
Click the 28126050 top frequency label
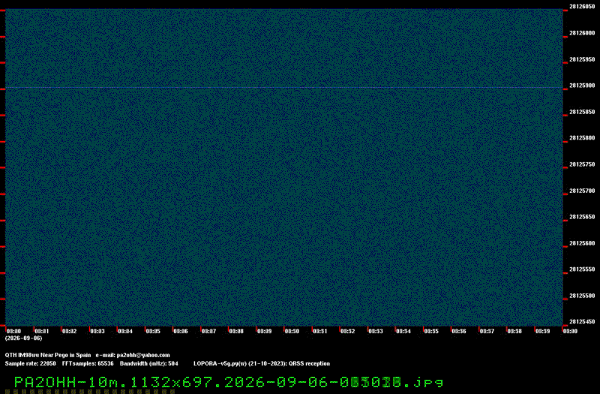click(x=582, y=7)
